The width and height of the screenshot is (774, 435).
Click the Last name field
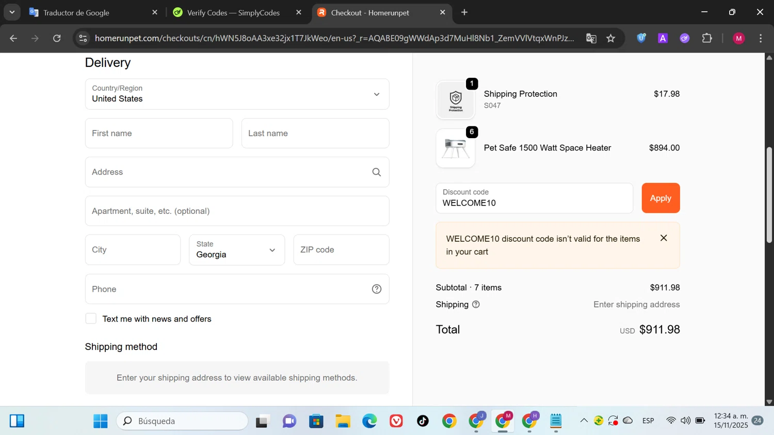(315, 133)
